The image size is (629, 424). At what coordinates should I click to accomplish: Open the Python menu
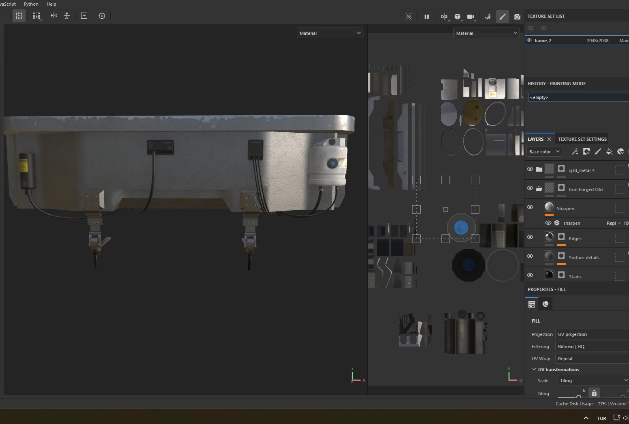pyautogui.click(x=31, y=4)
